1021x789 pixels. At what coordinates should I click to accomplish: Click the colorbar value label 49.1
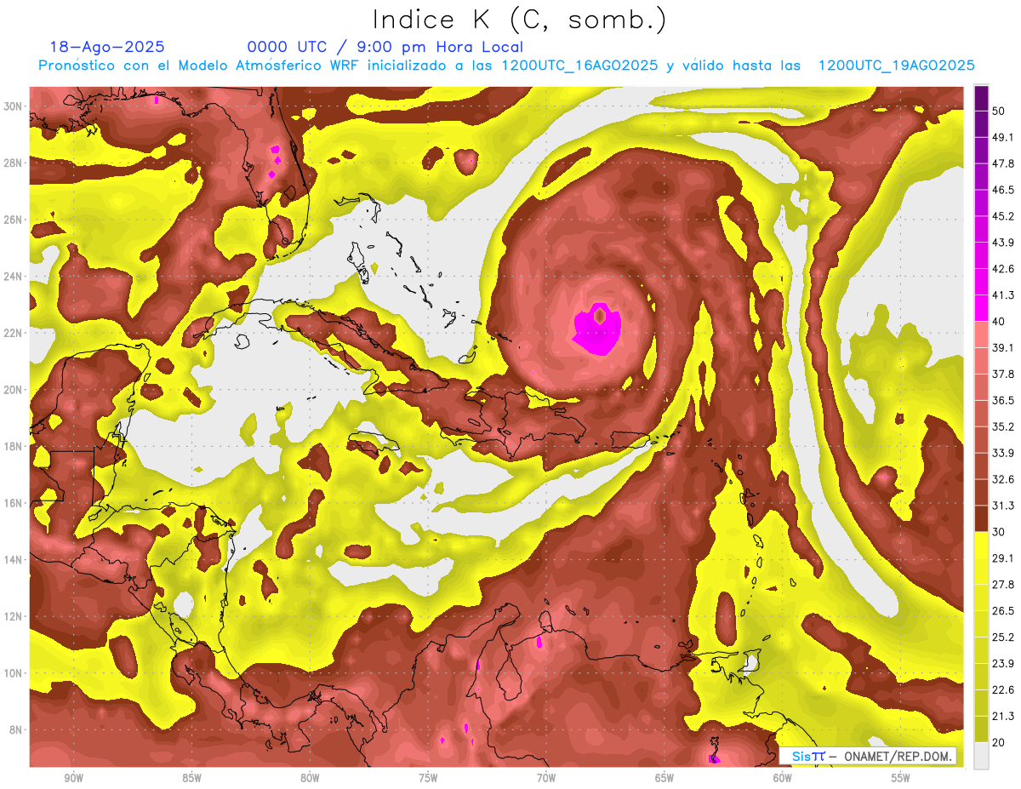click(1003, 137)
